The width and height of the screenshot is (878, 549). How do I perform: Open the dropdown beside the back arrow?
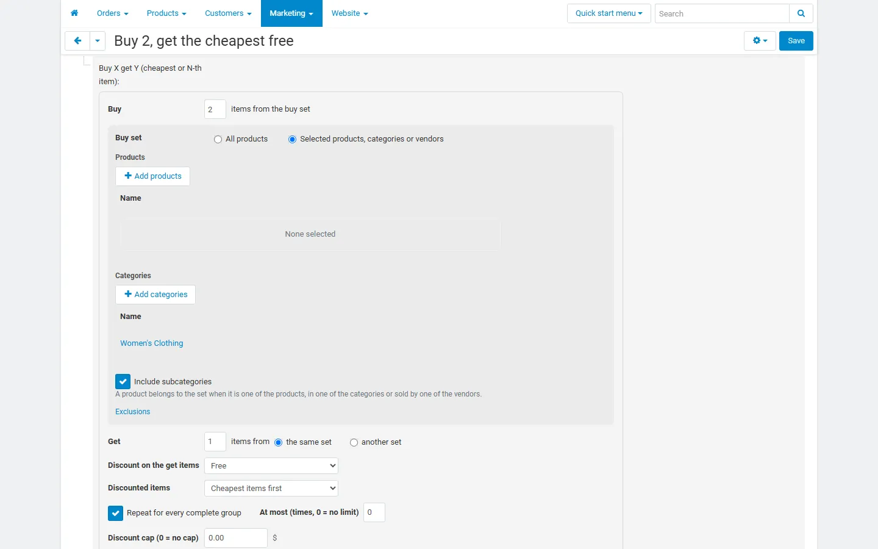[98, 41]
